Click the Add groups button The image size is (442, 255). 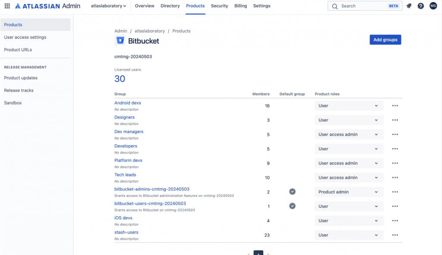pos(385,40)
